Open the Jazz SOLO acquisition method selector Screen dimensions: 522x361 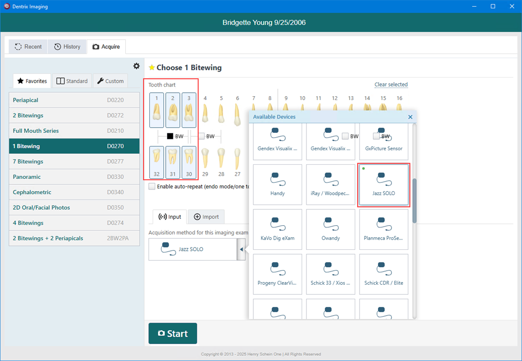(x=192, y=249)
